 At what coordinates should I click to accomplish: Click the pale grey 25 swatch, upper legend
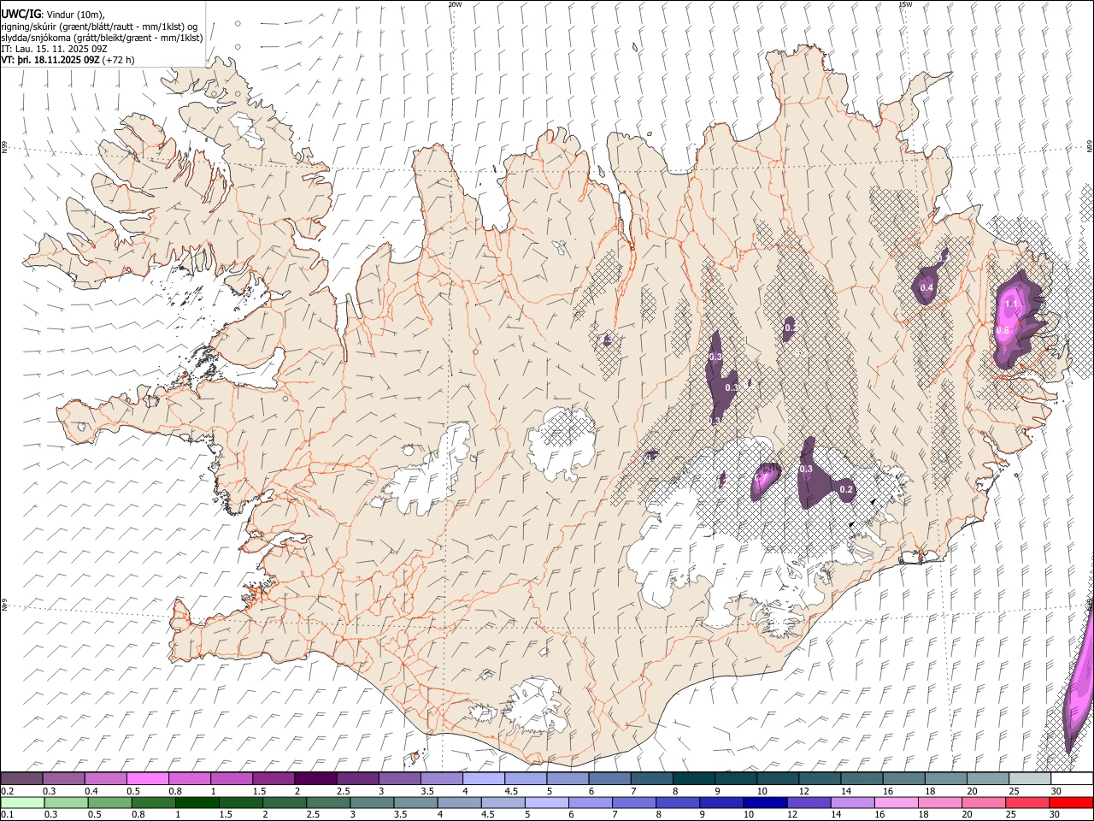(x=1029, y=778)
